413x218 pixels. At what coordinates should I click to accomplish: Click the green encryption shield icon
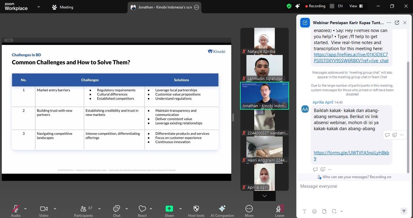[x=289, y=6]
